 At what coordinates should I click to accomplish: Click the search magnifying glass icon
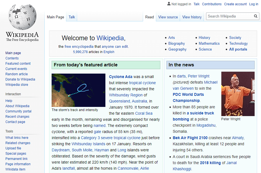[x=255, y=16]
